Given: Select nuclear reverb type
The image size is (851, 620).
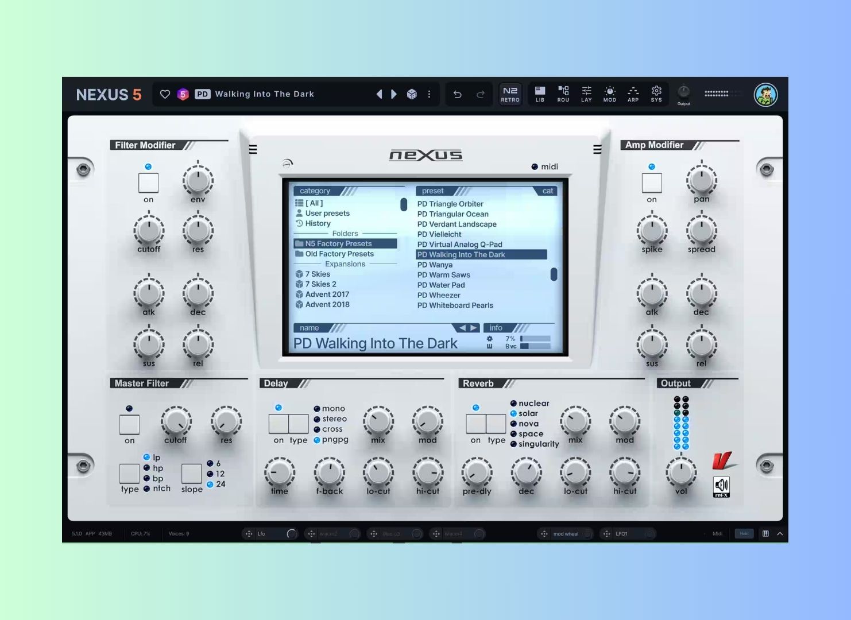Looking at the screenshot, I should (x=530, y=404).
